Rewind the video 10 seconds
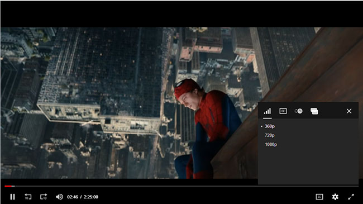363x204 pixels. click(28, 197)
